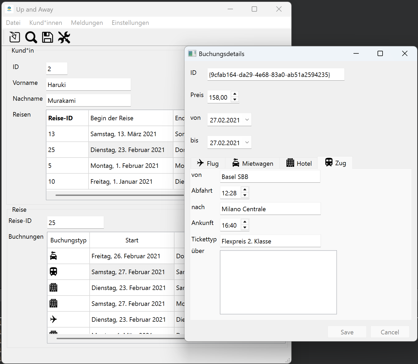Select trip row 'Freitag, 1. Januar 2021'

(x=115, y=182)
